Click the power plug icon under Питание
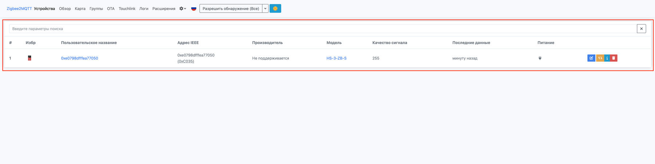 tap(540, 58)
